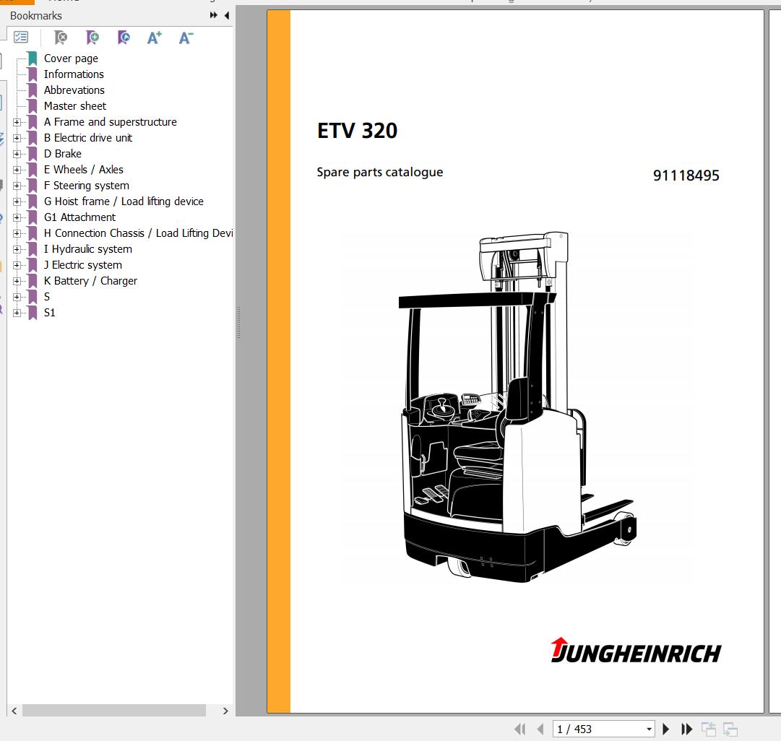Click bookmarks horizontal scrollbar right arrow
The image size is (781, 741).
tap(225, 711)
